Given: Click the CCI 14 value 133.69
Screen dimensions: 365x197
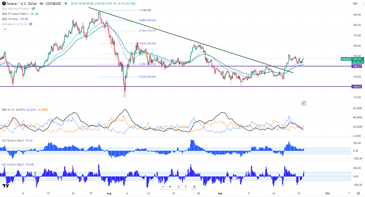Looking at the screenshot, I should [x=30, y=165].
